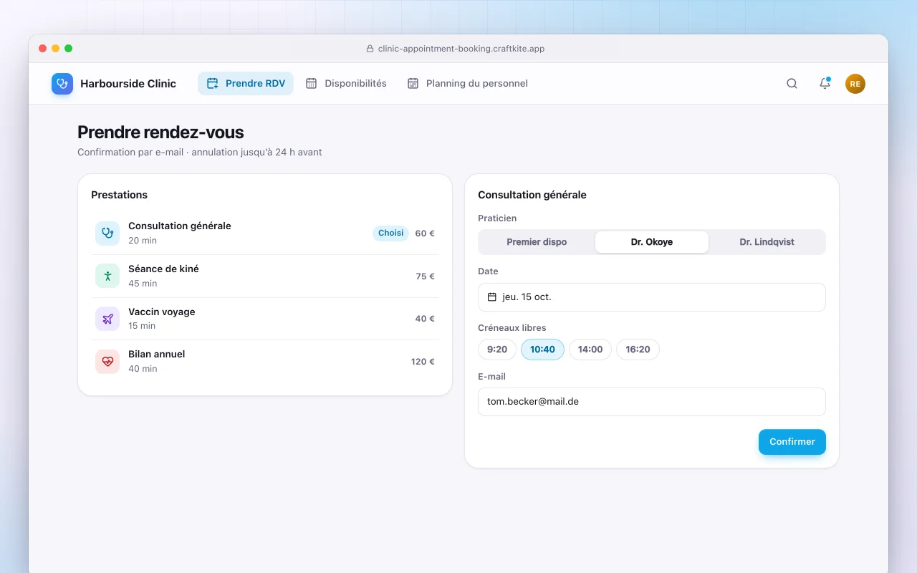This screenshot has height=573, width=917.
Task: Pick the 9:20 time slot
Action: (x=497, y=350)
